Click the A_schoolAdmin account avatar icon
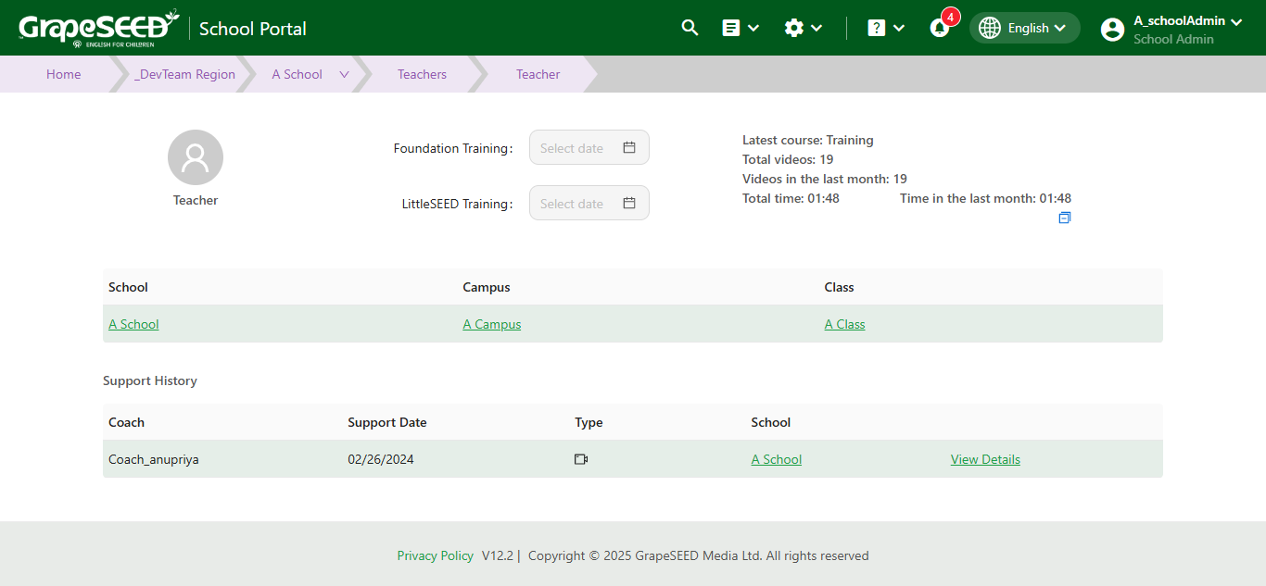1266x586 pixels. coord(1112,30)
